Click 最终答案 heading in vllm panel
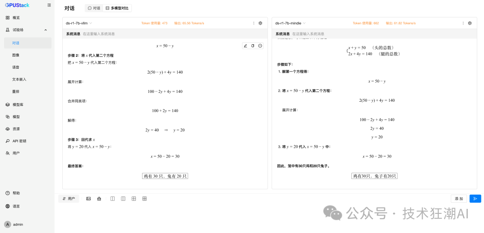 pyautogui.click(x=76, y=166)
